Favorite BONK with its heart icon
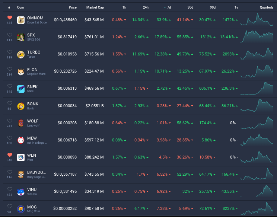The height and width of the screenshot is (217, 277). pyautogui.click(x=10, y=103)
